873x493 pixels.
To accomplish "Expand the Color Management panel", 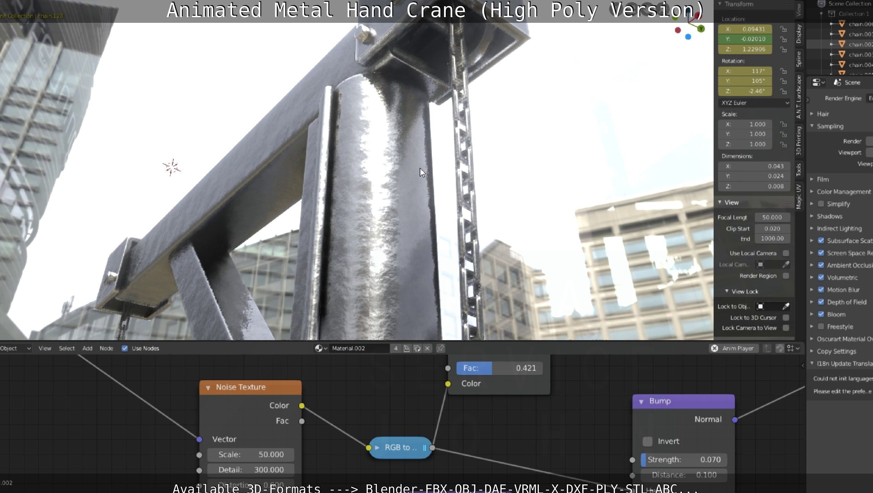I will 843,192.
